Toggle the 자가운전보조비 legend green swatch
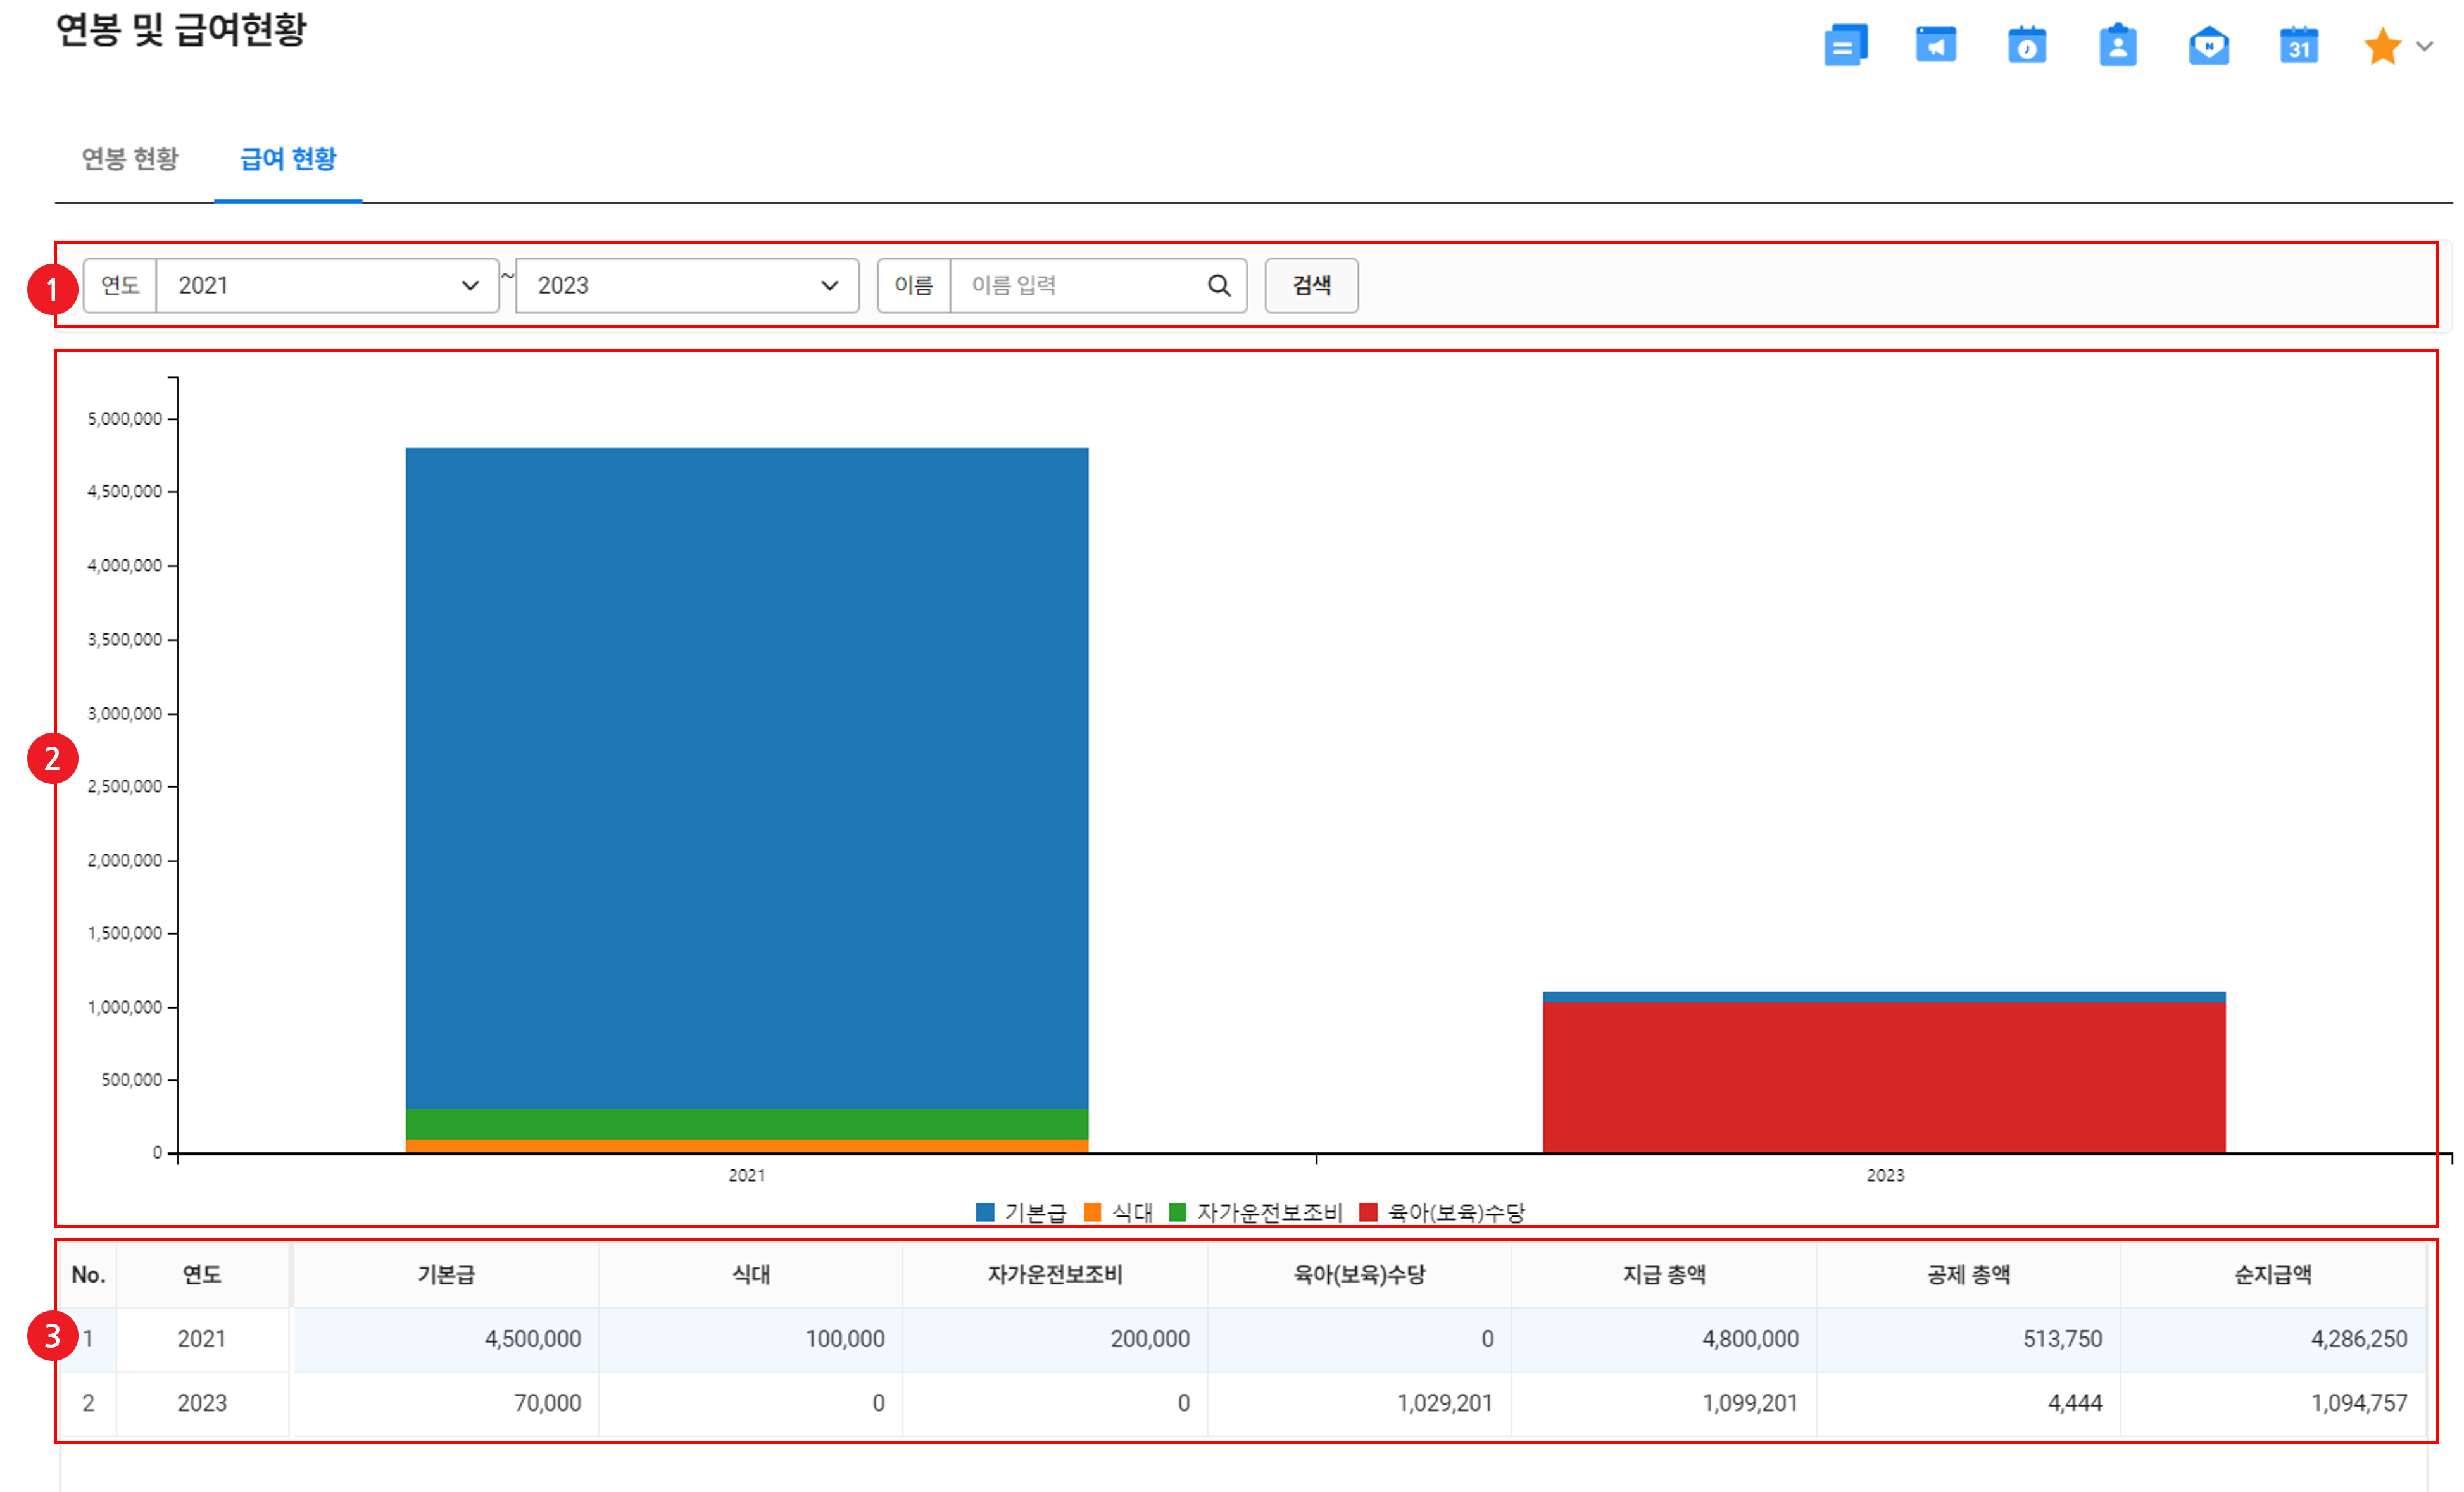This screenshot has height=1492, width=2464. (1178, 1212)
